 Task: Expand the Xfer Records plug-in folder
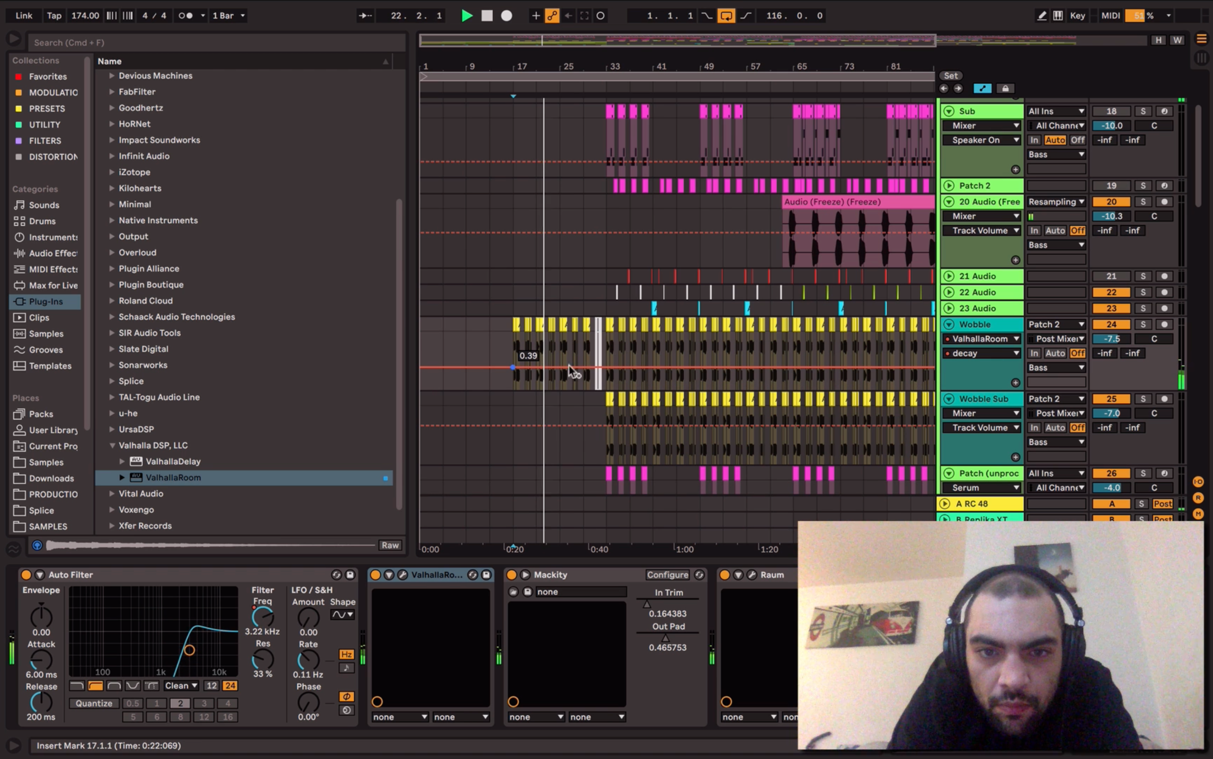click(x=112, y=526)
